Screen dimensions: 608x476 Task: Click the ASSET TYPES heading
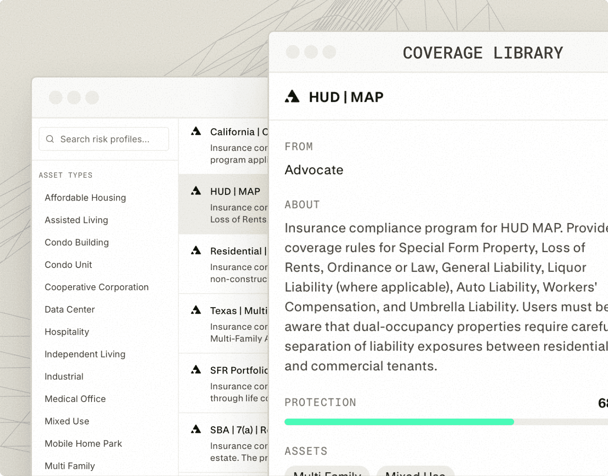65,175
